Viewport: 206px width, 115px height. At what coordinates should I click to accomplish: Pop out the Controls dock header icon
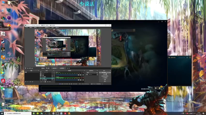point(110,71)
